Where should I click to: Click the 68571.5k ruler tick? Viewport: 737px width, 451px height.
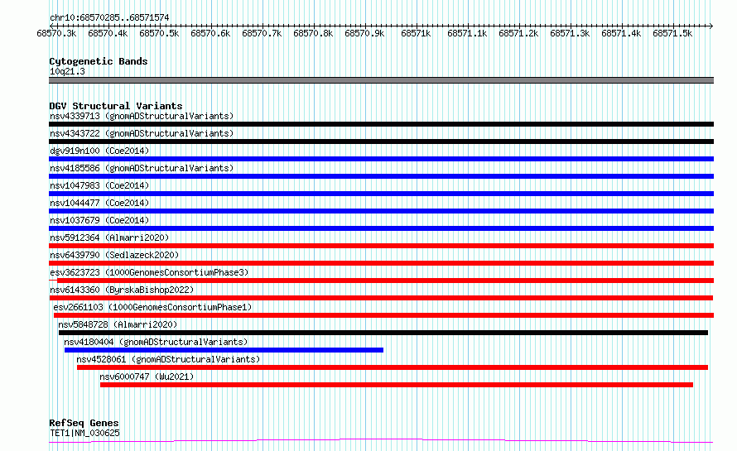click(x=672, y=33)
